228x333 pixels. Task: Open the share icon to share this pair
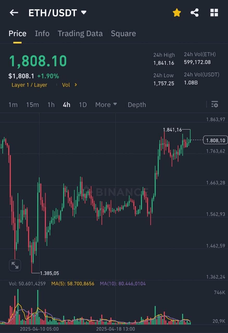coord(194,12)
